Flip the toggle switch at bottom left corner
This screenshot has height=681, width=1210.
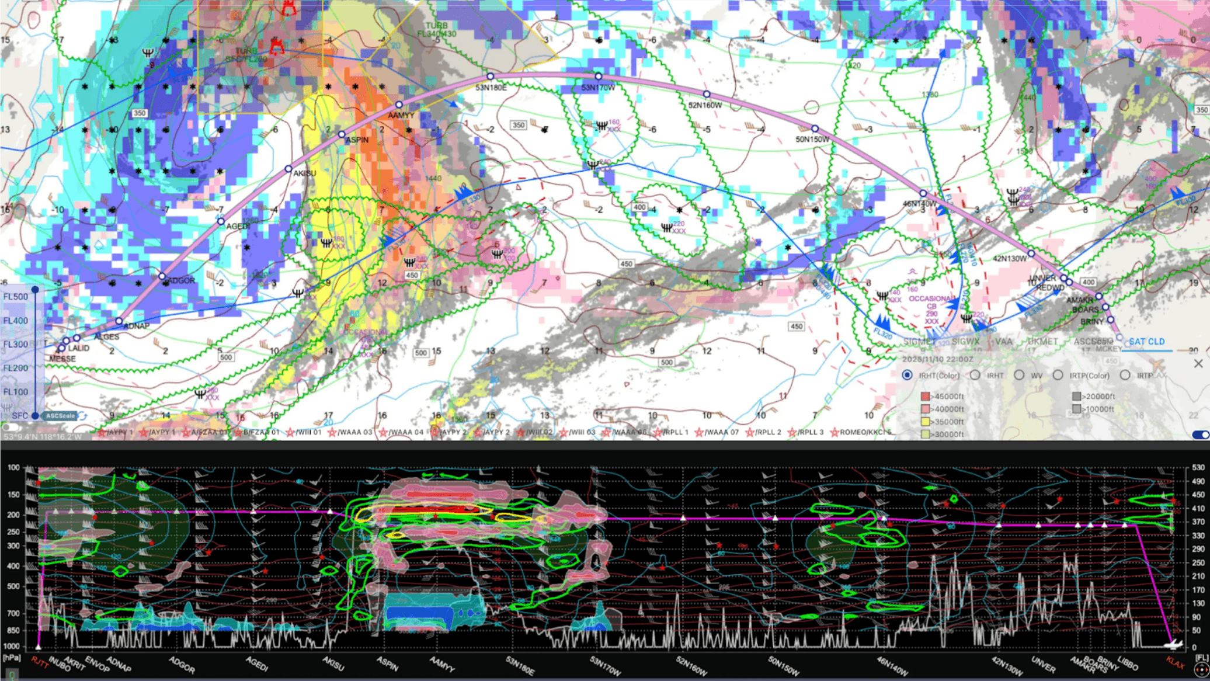(9, 428)
